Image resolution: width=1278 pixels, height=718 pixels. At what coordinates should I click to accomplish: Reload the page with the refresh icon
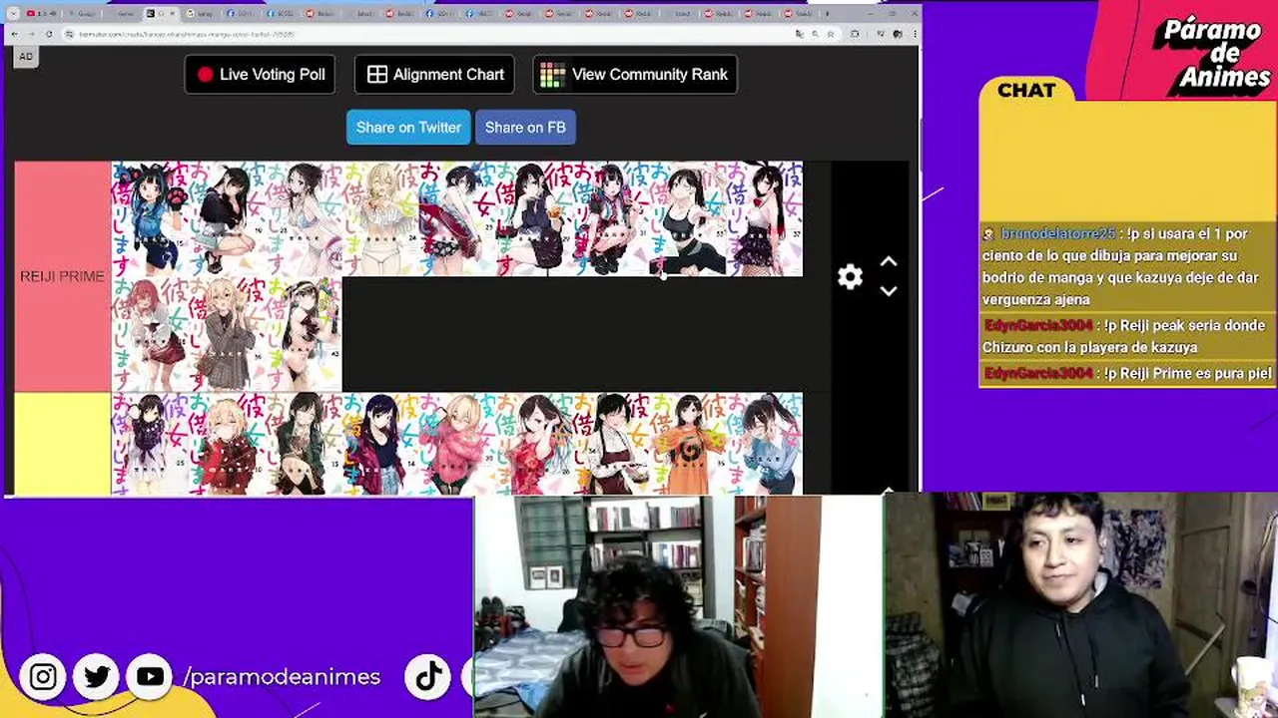50,34
